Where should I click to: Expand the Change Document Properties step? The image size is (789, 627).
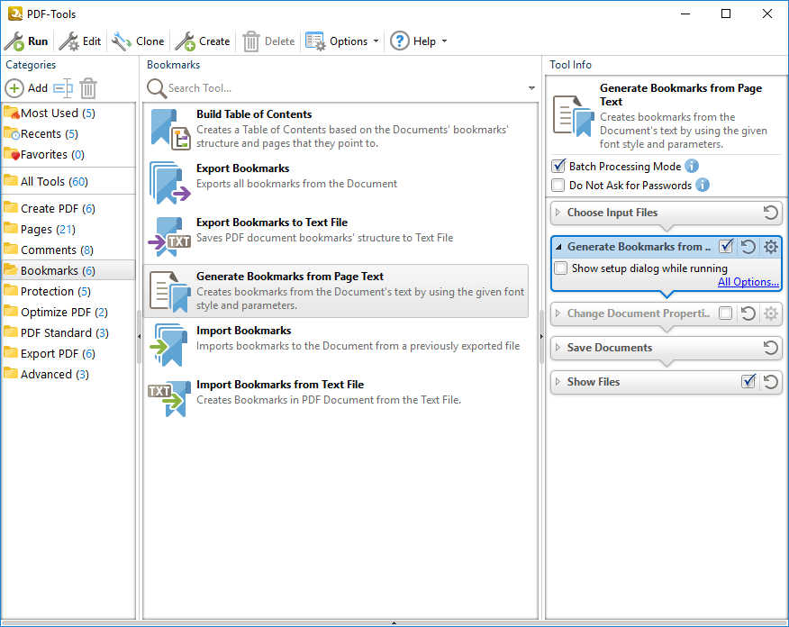coord(558,313)
